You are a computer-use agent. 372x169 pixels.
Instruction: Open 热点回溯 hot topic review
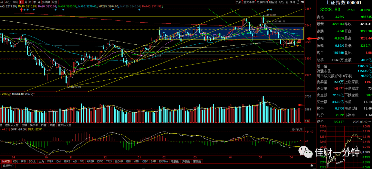(x=262, y=2)
